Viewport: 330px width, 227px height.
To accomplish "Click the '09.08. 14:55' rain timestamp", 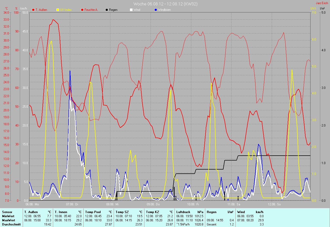I will [x=215, y=220].
